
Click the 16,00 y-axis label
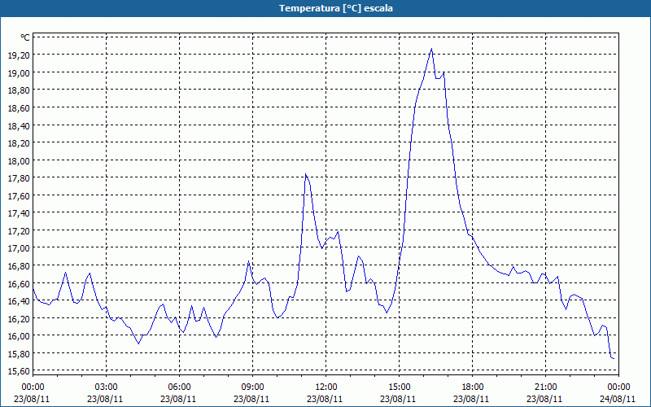(19, 336)
